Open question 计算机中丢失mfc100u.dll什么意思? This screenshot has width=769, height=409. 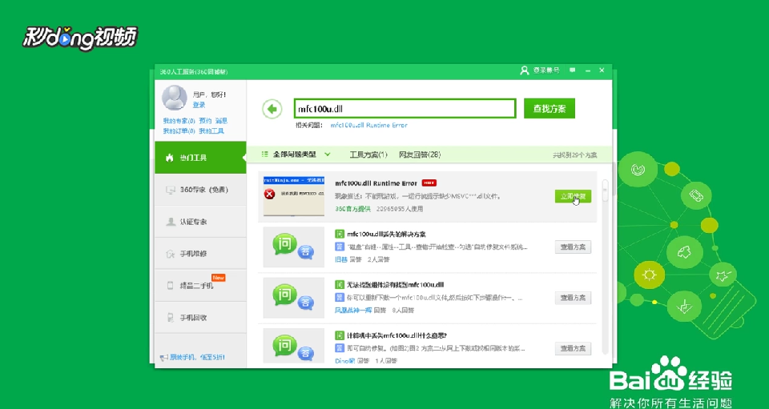click(397, 335)
